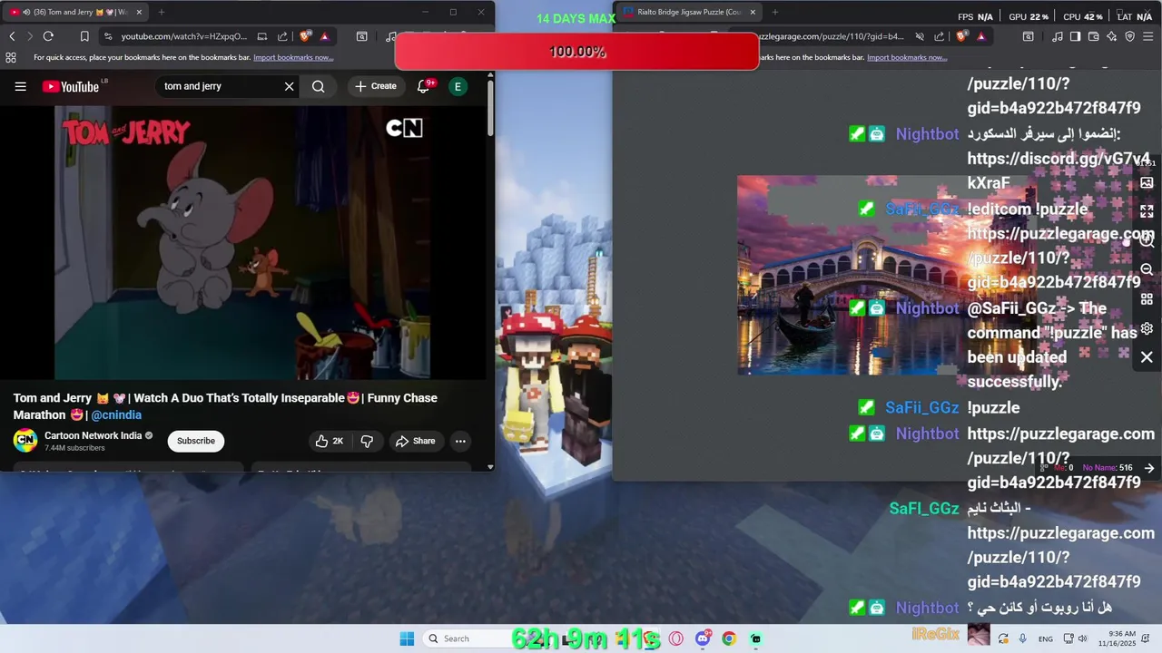Arrange puzzle pieces grid icon
Viewport: 1162px width, 653px height.
(x=1147, y=299)
